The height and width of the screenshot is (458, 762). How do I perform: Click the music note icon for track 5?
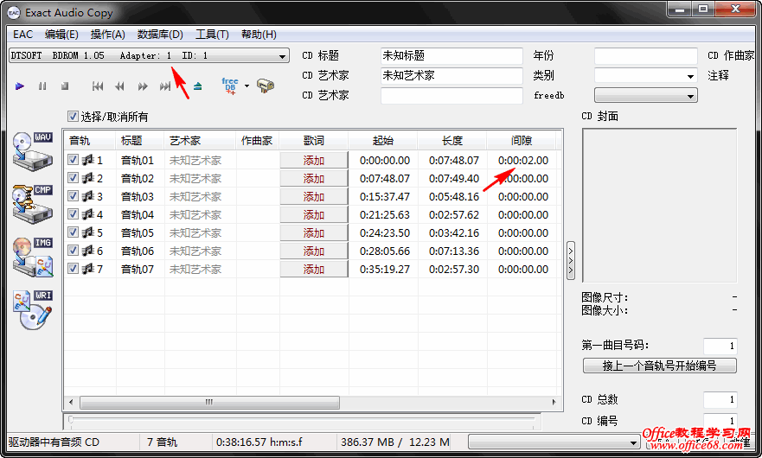[x=88, y=232]
